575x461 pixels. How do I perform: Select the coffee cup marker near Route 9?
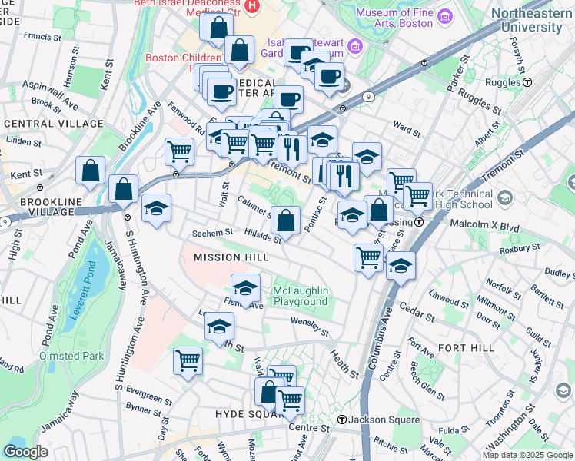(x=288, y=101)
